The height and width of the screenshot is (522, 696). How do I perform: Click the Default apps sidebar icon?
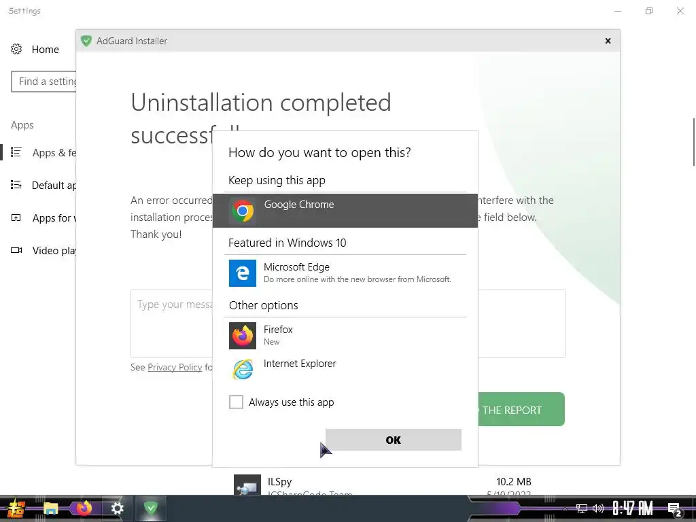point(16,185)
